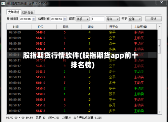
Task: Click 空平 in the 5150.8 row
Action: (112, 99)
